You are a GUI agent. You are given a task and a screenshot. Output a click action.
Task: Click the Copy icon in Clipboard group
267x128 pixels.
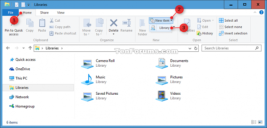(30, 23)
